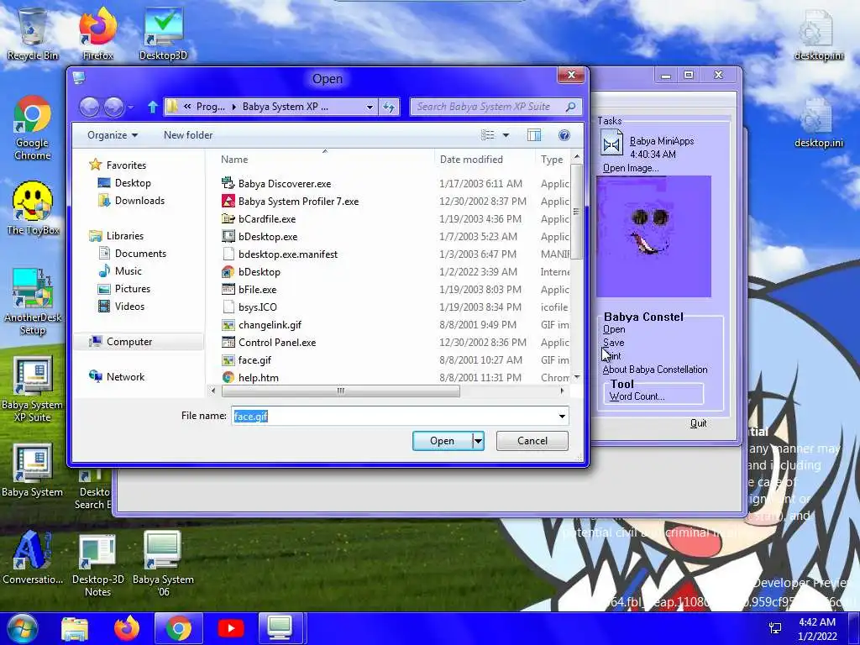Select changelink.gif in the file list
The width and height of the screenshot is (860, 645).
270,325
